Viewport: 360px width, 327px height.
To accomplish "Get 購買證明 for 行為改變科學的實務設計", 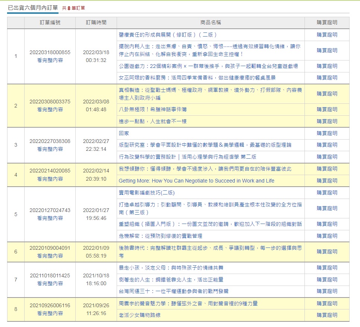I will pyautogui.click(x=327, y=157).
